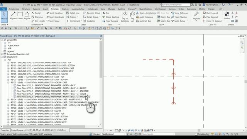Select the Multi-Category tag tool

[x=145, y=17]
